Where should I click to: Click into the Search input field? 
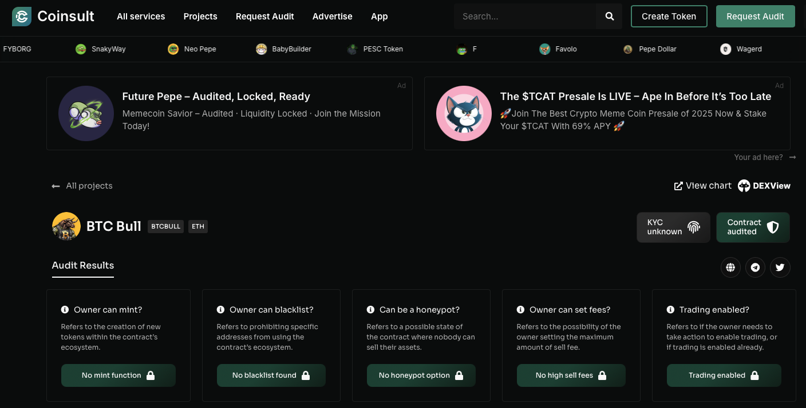click(x=525, y=17)
